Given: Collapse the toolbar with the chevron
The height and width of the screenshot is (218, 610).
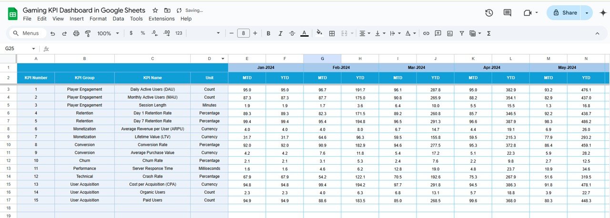Looking at the screenshot, I should [597, 33].
